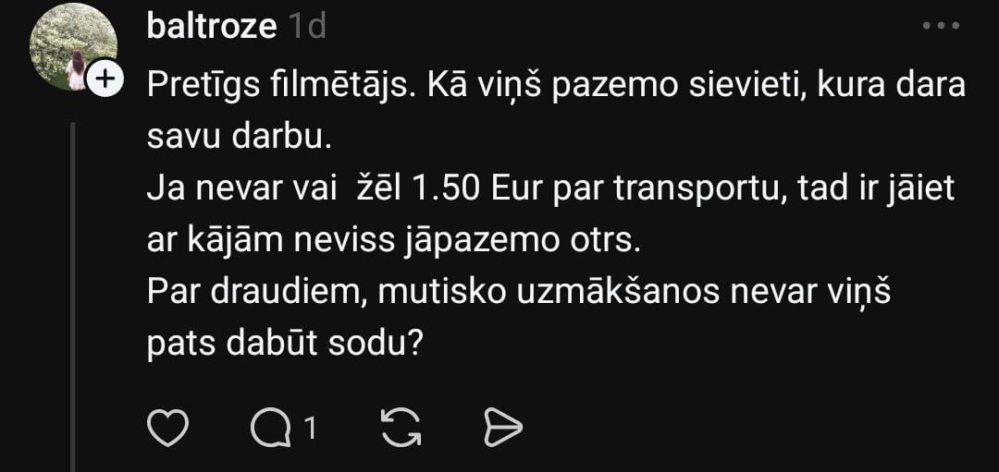Open replies via the comment bubble icon

271,427
